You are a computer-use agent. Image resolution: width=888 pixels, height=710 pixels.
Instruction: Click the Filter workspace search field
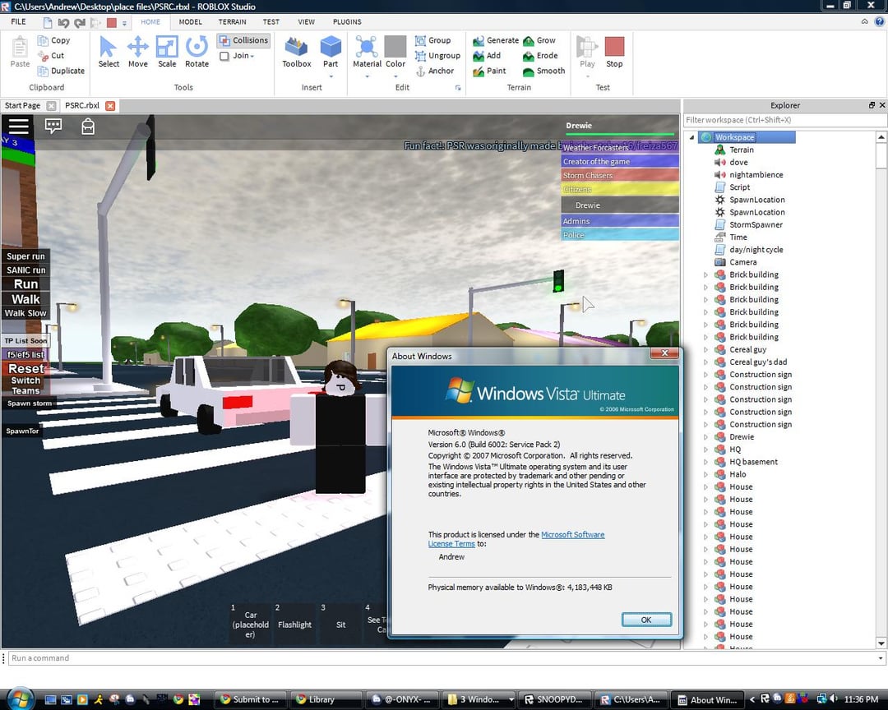[x=781, y=120]
